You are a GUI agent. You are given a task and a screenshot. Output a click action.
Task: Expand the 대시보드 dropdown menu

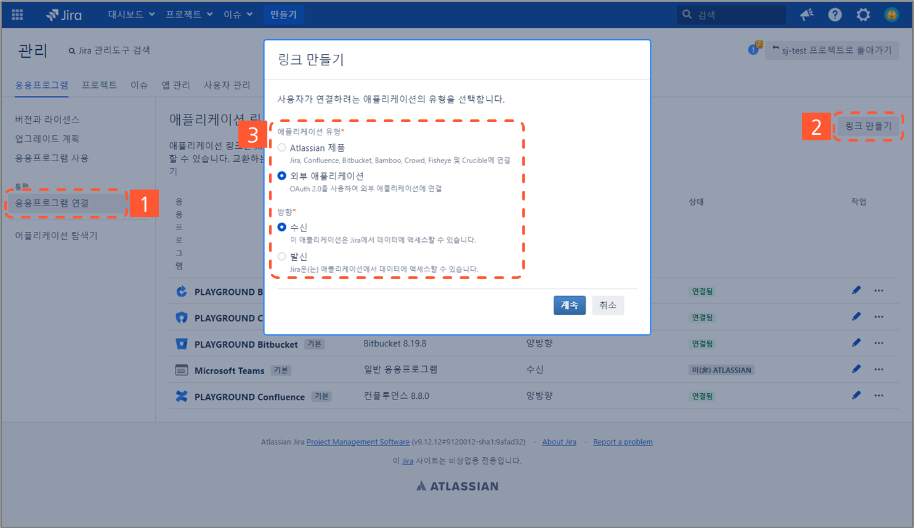[131, 14]
